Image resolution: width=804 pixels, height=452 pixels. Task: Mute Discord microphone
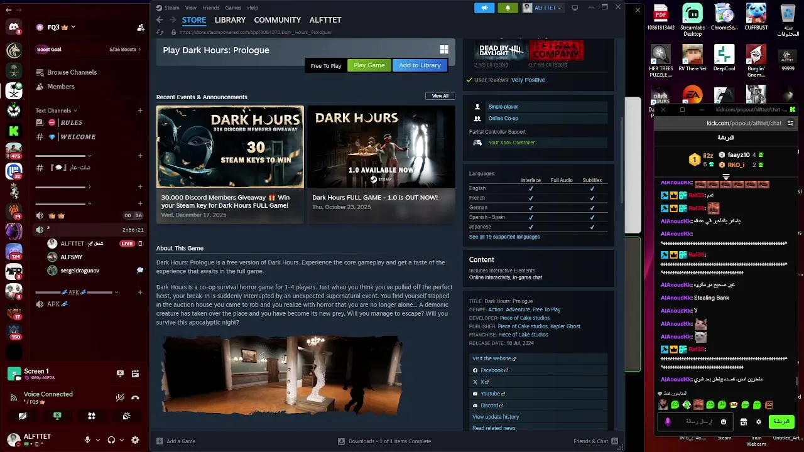[88, 440]
